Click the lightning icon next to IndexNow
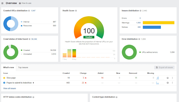 point(33,83)
